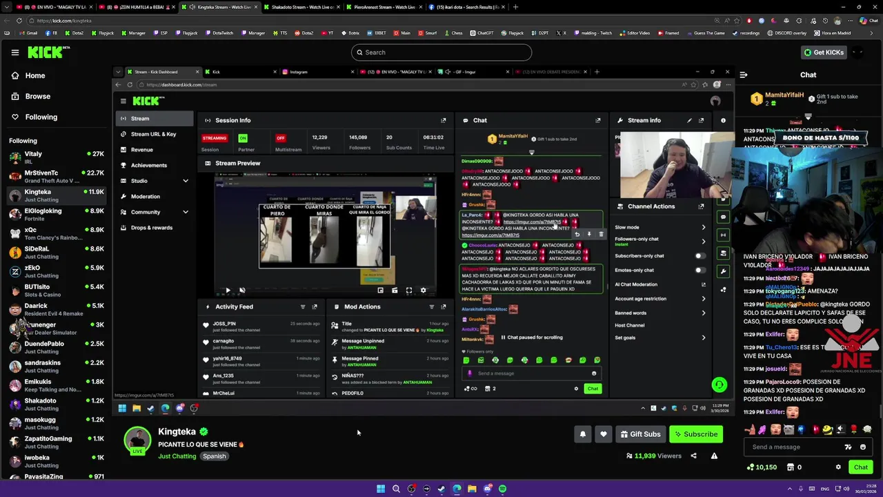Expand Slow mode option in Channel Actions
The image size is (883, 497).
click(x=703, y=227)
